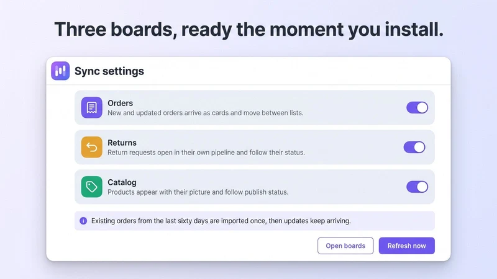Turn off the Returns sync toggle
497x279 pixels.
(414, 147)
